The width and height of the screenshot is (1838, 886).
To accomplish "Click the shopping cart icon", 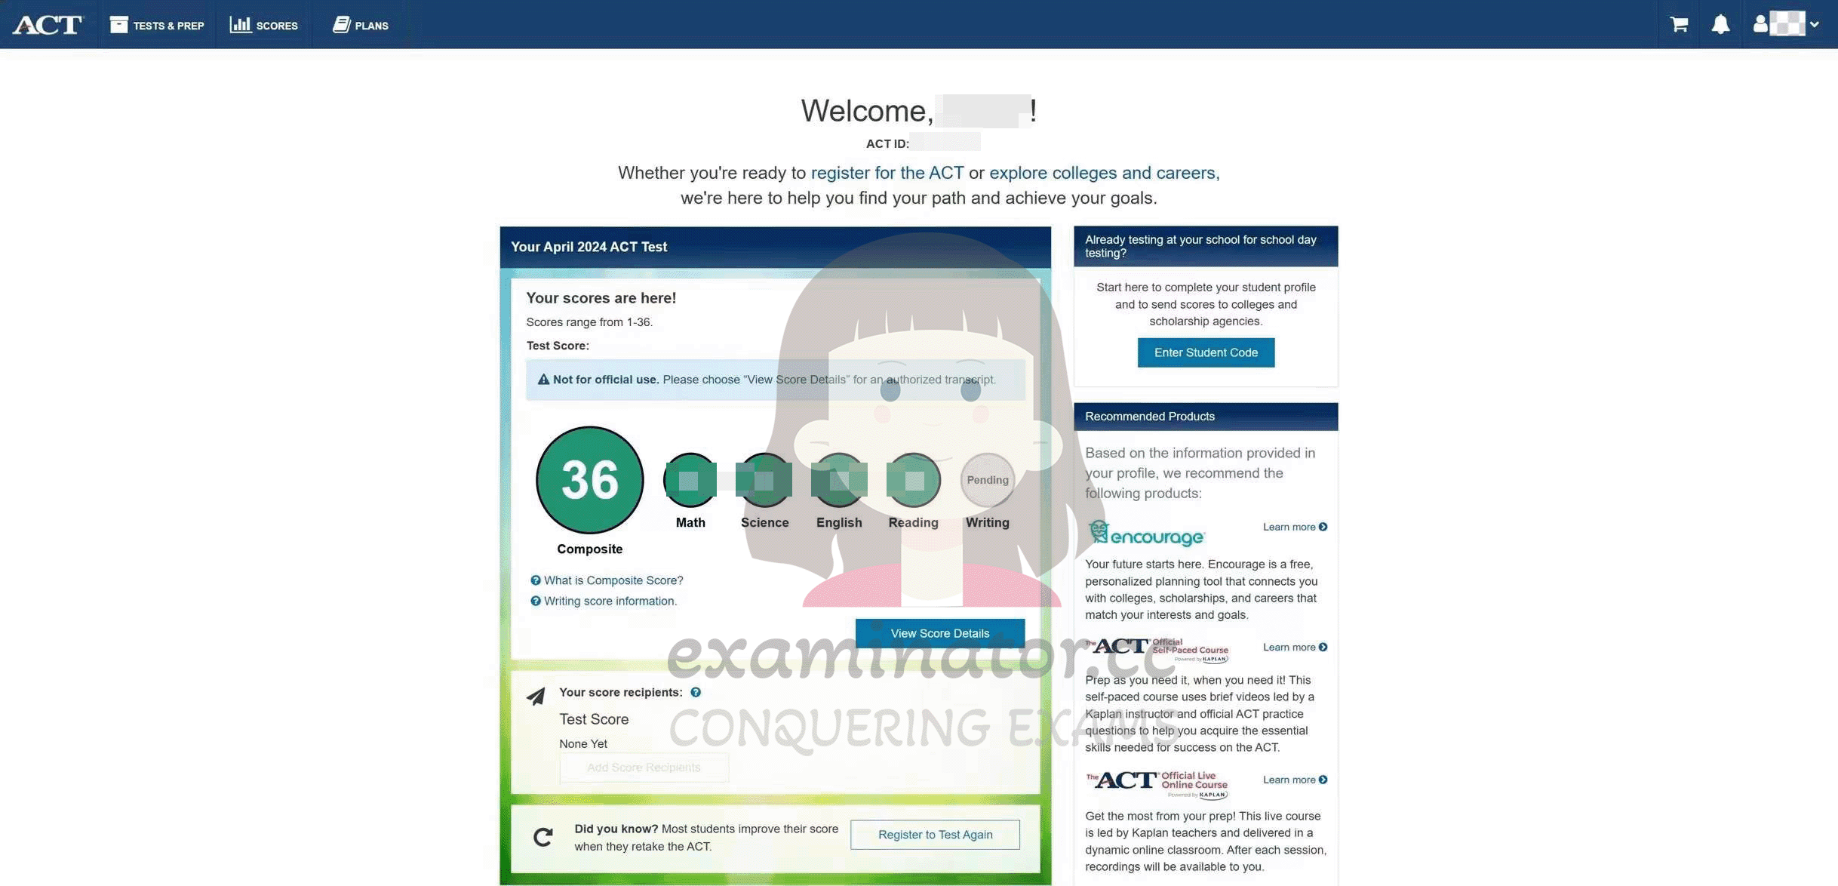I will [1677, 23].
